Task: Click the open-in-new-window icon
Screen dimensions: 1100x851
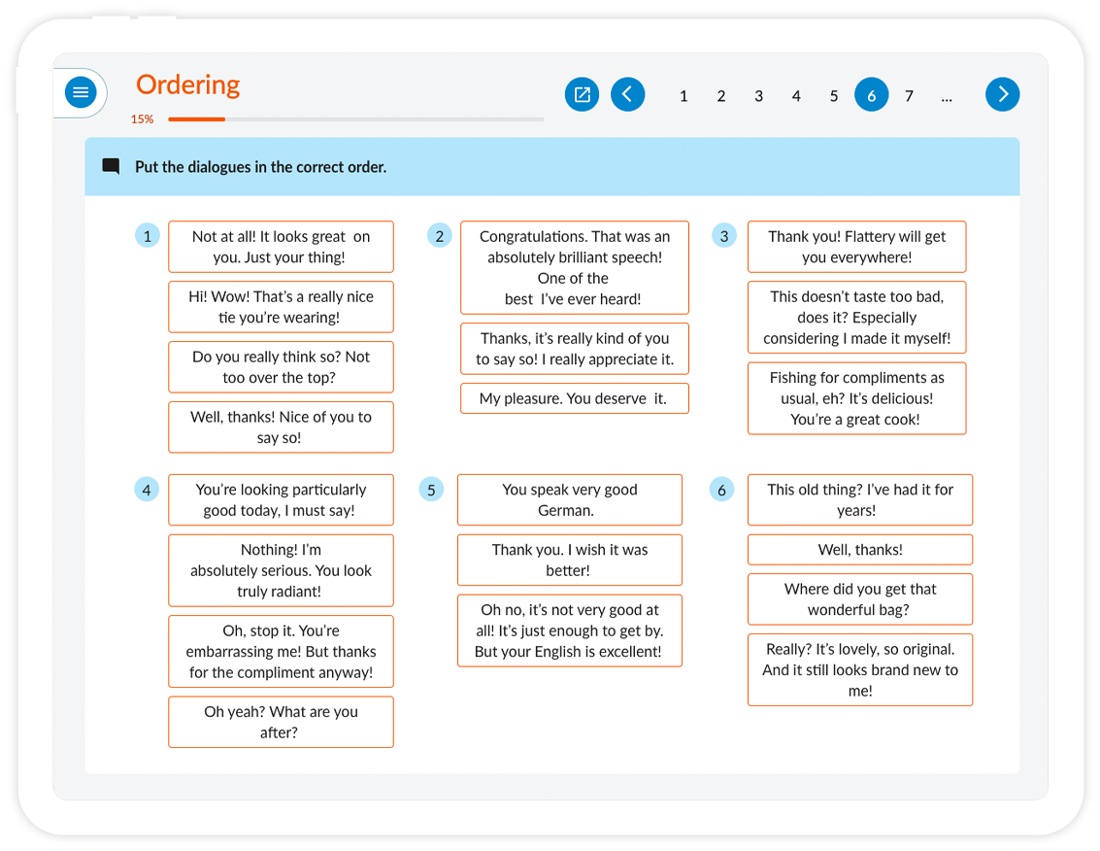Action: coord(582,94)
